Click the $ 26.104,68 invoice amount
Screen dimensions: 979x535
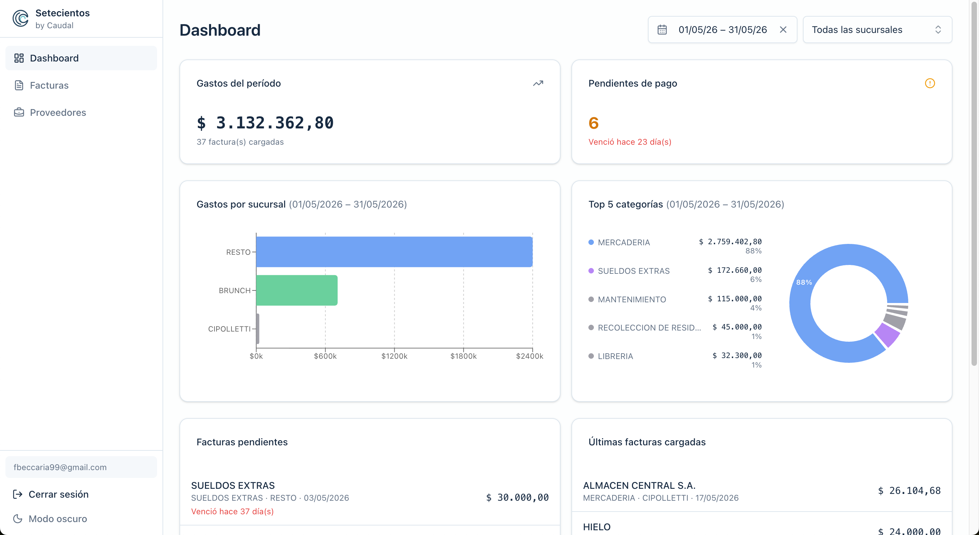click(x=909, y=490)
